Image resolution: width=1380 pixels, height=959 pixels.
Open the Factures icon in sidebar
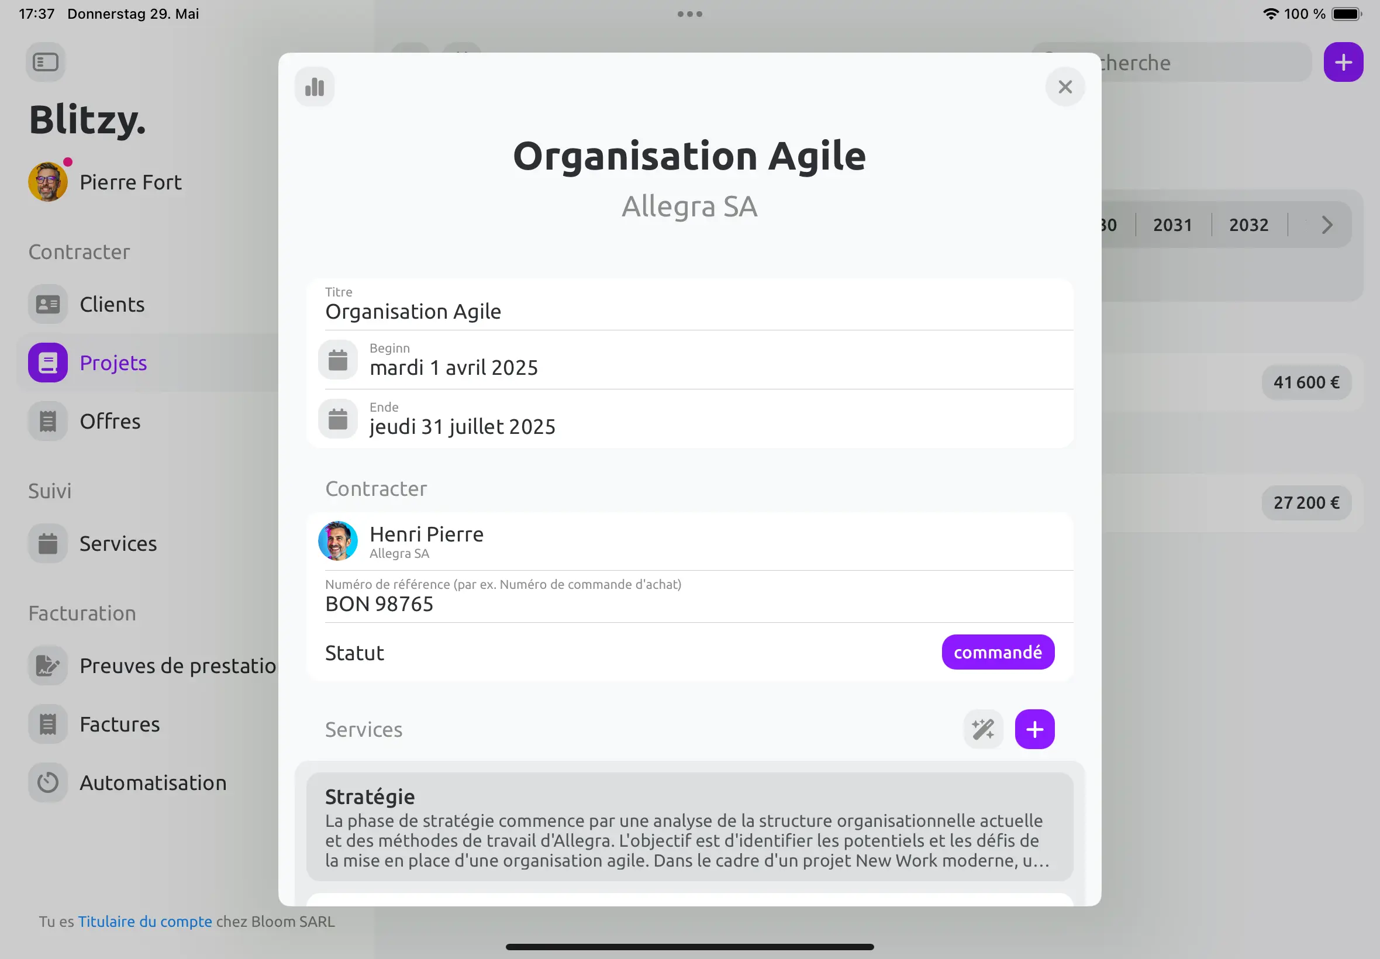[47, 724]
